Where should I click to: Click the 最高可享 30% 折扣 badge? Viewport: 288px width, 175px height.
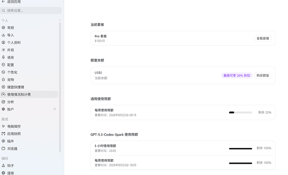tap(237, 75)
